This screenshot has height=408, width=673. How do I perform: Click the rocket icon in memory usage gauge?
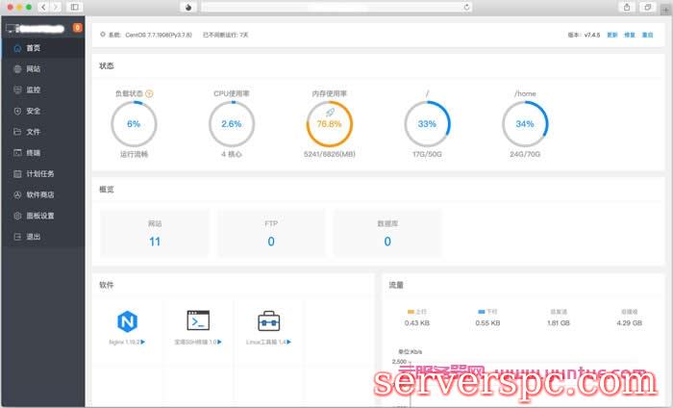click(x=330, y=114)
